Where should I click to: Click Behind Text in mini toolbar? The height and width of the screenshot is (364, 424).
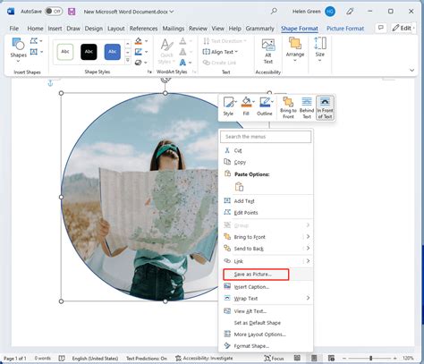(x=307, y=108)
